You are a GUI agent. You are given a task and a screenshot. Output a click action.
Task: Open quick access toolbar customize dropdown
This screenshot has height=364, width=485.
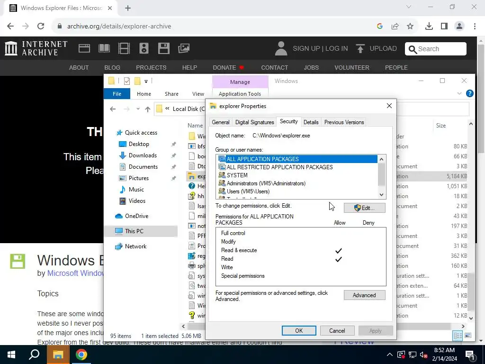[146, 82]
